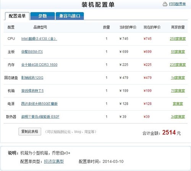Click the printer icon beside 打印配置单

click(x=165, y=4)
